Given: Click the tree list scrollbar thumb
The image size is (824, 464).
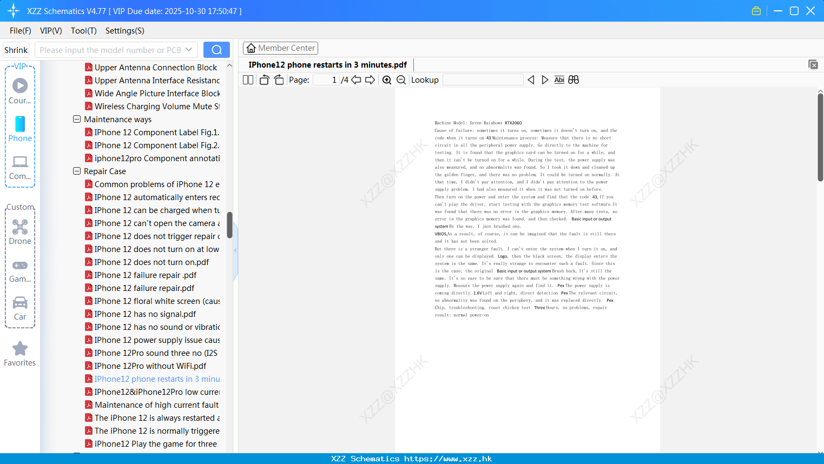Looking at the screenshot, I should point(229,225).
